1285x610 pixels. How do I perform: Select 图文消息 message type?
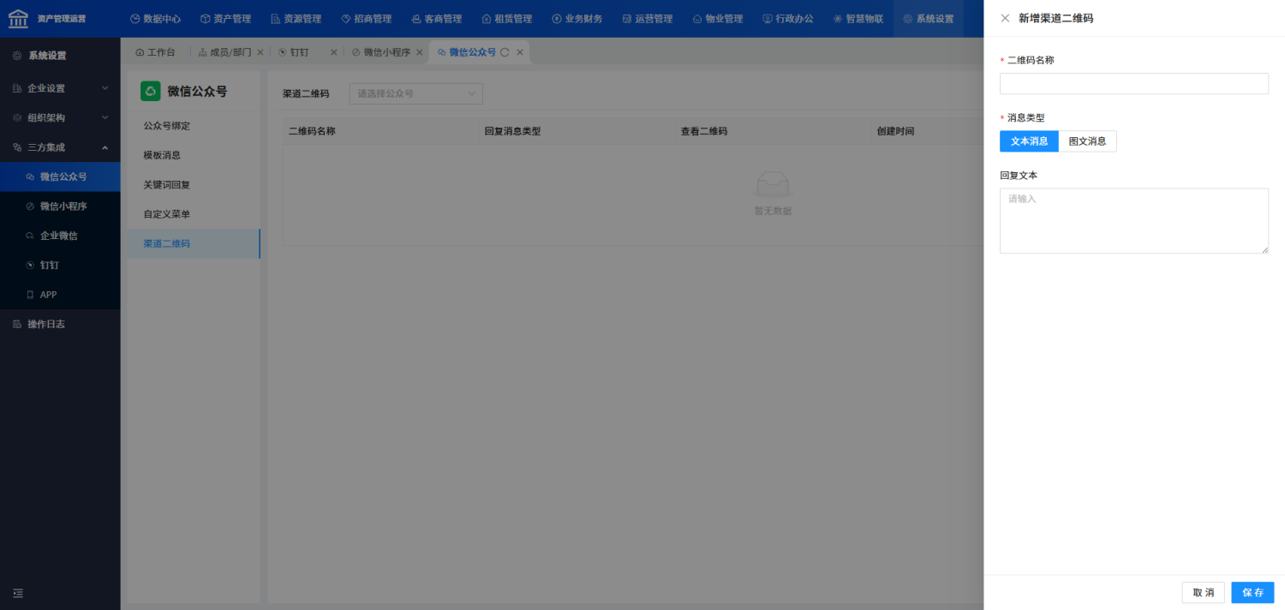click(x=1087, y=141)
